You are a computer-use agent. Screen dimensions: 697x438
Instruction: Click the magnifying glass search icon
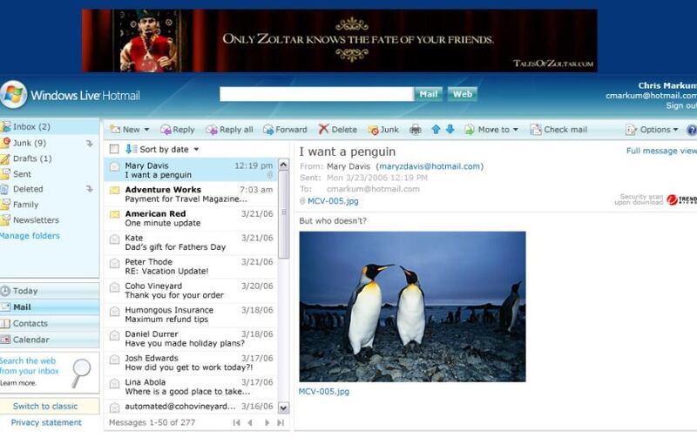(81, 374)
